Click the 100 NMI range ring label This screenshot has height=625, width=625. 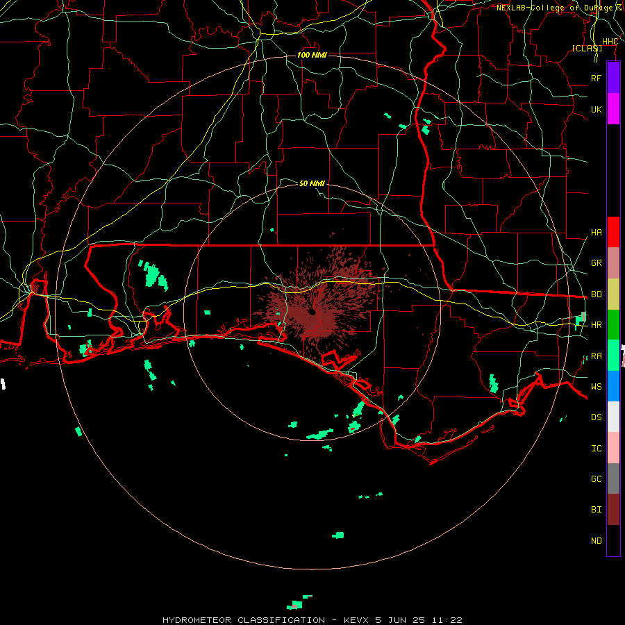[312, 55]
